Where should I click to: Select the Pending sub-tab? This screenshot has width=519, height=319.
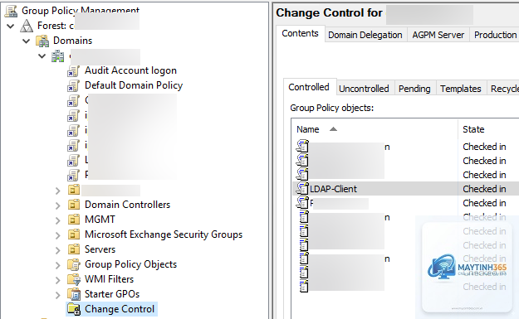[x=414, y=89]
